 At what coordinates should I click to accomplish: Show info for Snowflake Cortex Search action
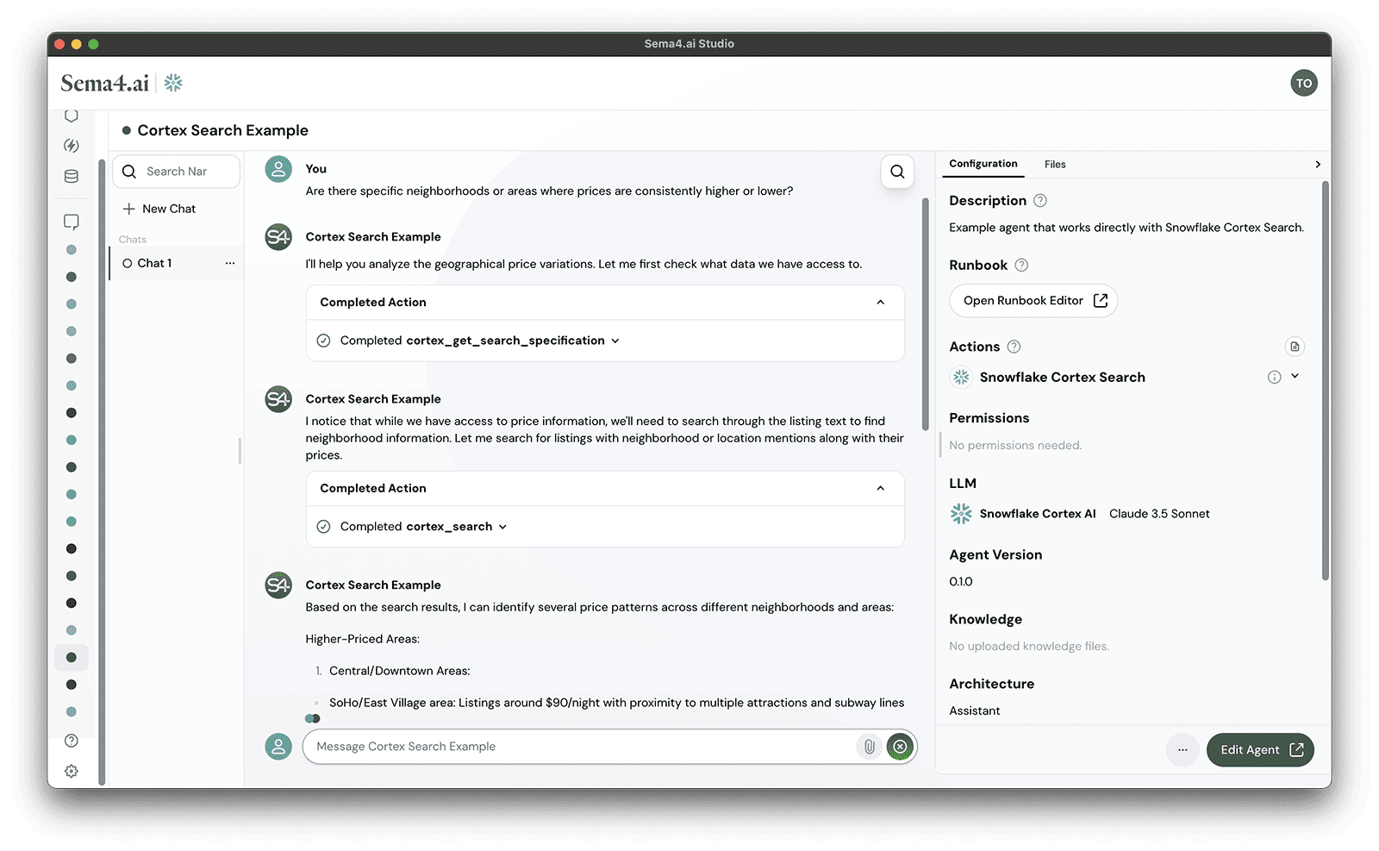coord(1273,377)
